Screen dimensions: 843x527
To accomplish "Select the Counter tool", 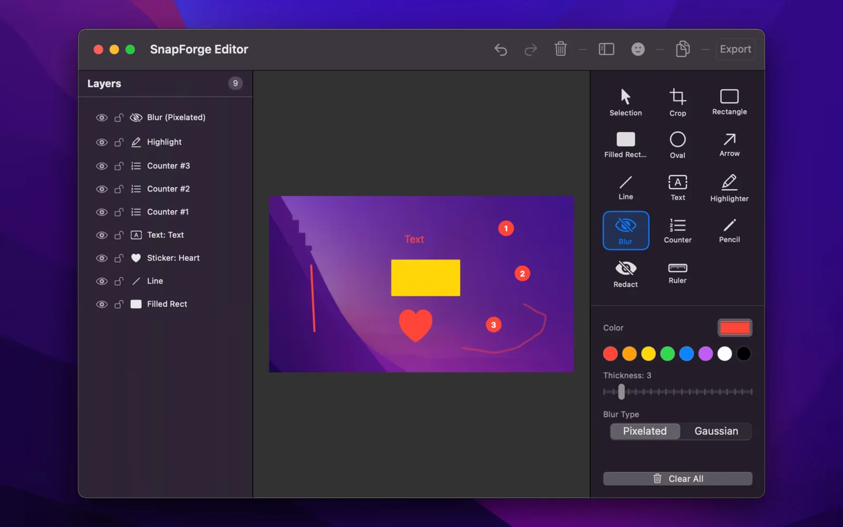I will pyautogui.click(x=678, y=230).
